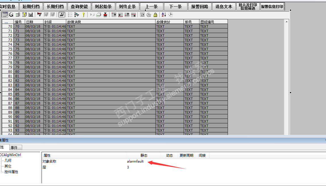Click the 上一条 button
Screen dimensions: 326x186
pyautogui.click(x=152, y=6)
